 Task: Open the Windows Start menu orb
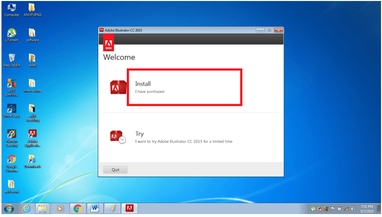(9, 209)
